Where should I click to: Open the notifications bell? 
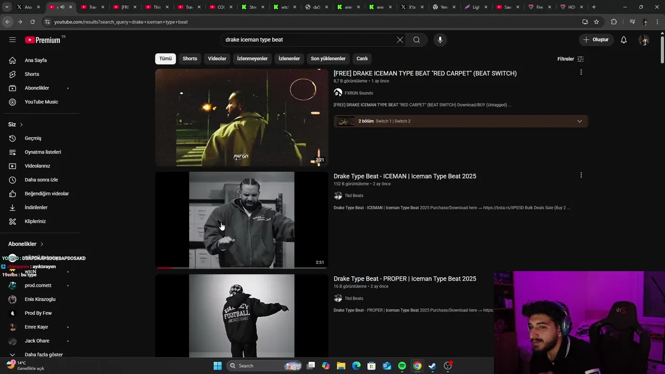tap(623, 40)
